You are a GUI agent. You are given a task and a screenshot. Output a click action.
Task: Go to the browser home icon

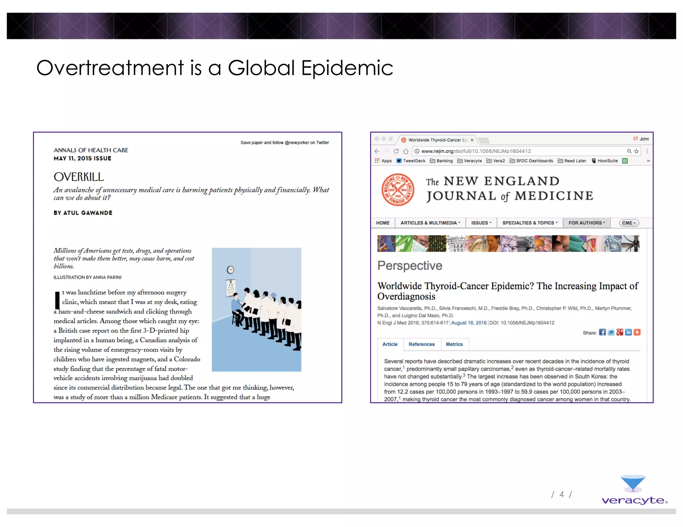tap(406, 151)
